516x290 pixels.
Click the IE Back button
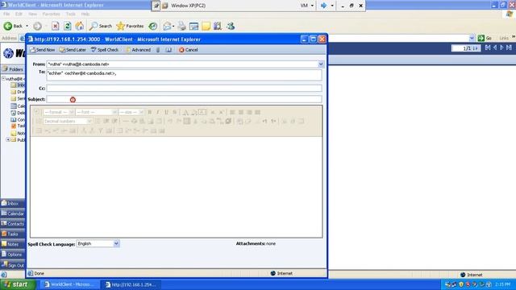coord(13,26)
